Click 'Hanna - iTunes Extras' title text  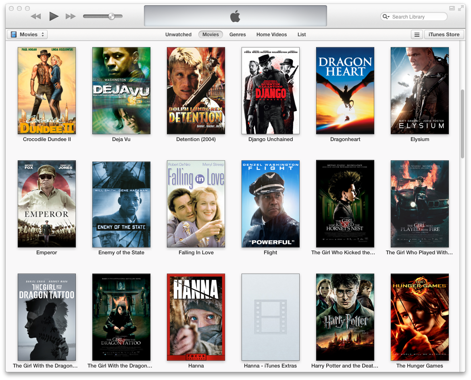point(270,365)
